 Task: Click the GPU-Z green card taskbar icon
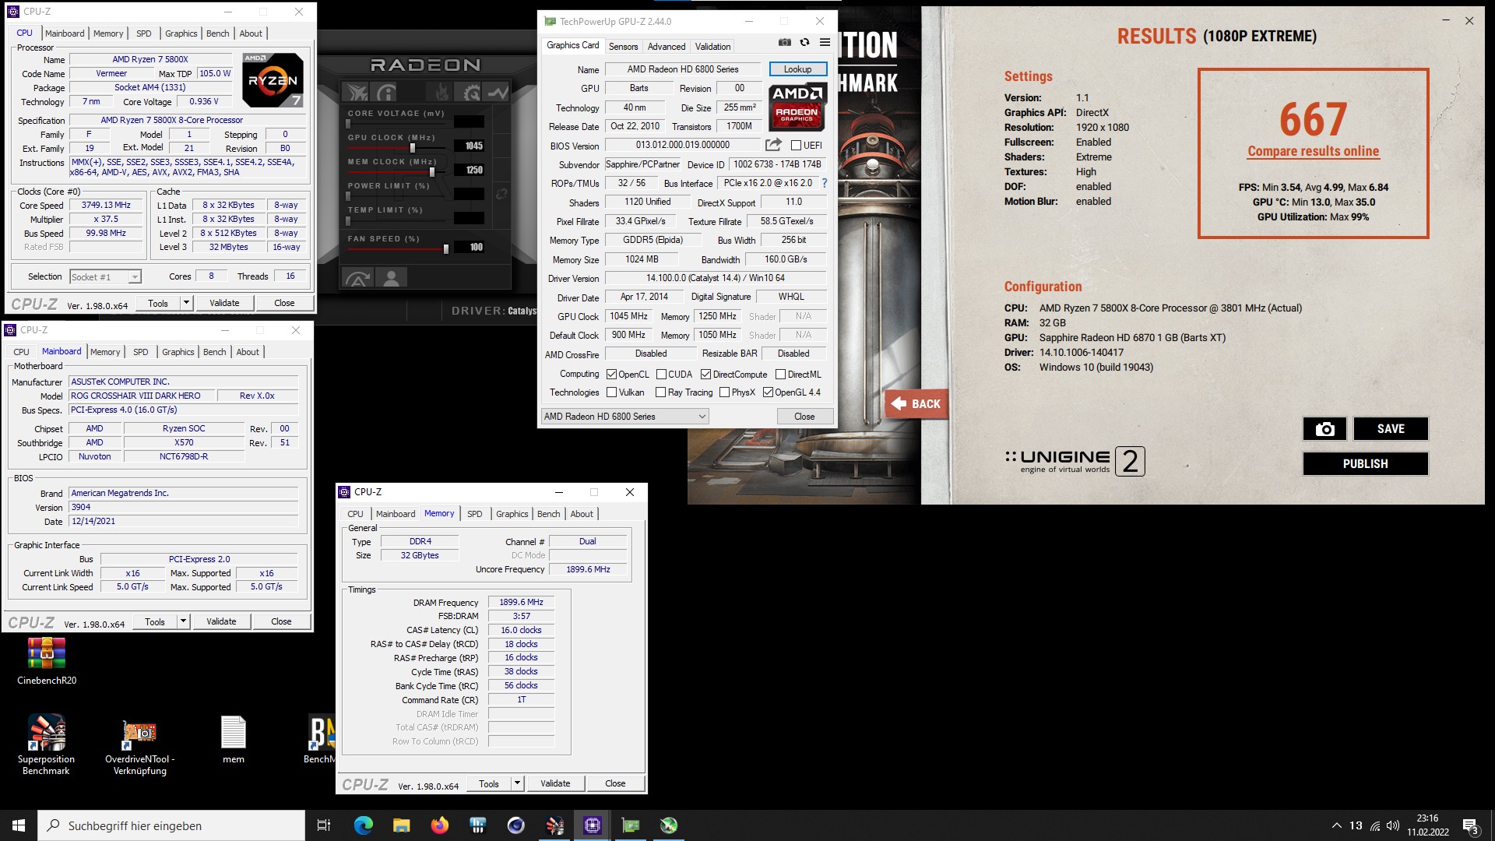pos(630,825)
